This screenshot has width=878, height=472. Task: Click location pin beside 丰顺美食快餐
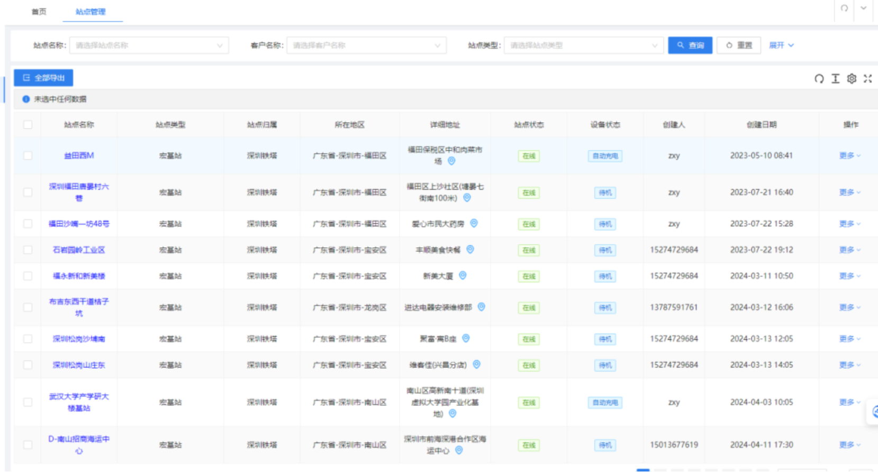click(470, 249)
